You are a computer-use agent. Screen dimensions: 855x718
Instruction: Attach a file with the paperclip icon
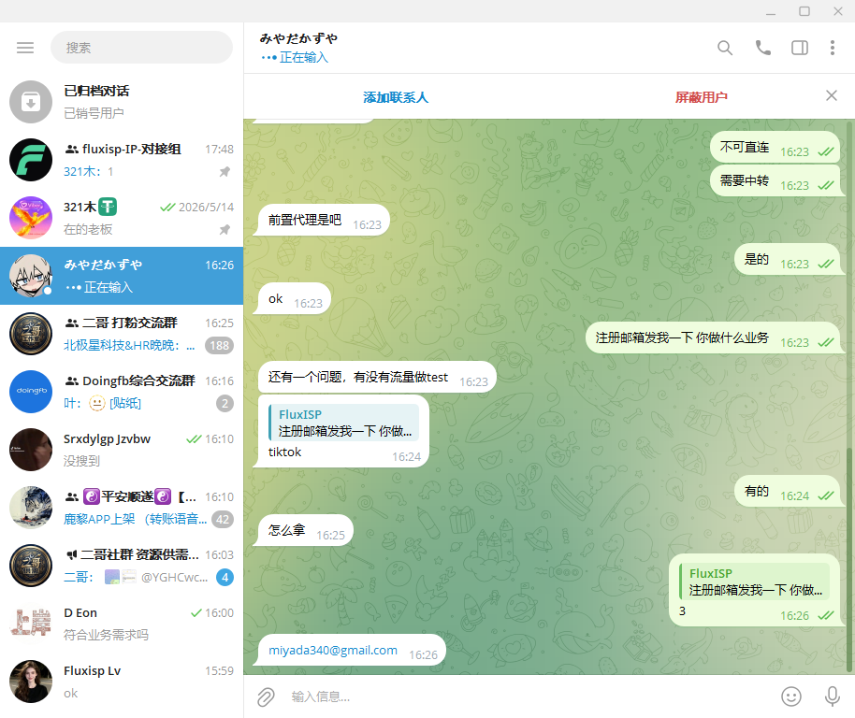(266, 696)
